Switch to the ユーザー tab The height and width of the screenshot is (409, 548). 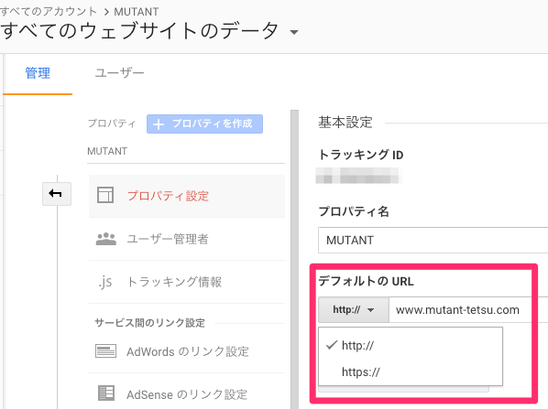119,73
